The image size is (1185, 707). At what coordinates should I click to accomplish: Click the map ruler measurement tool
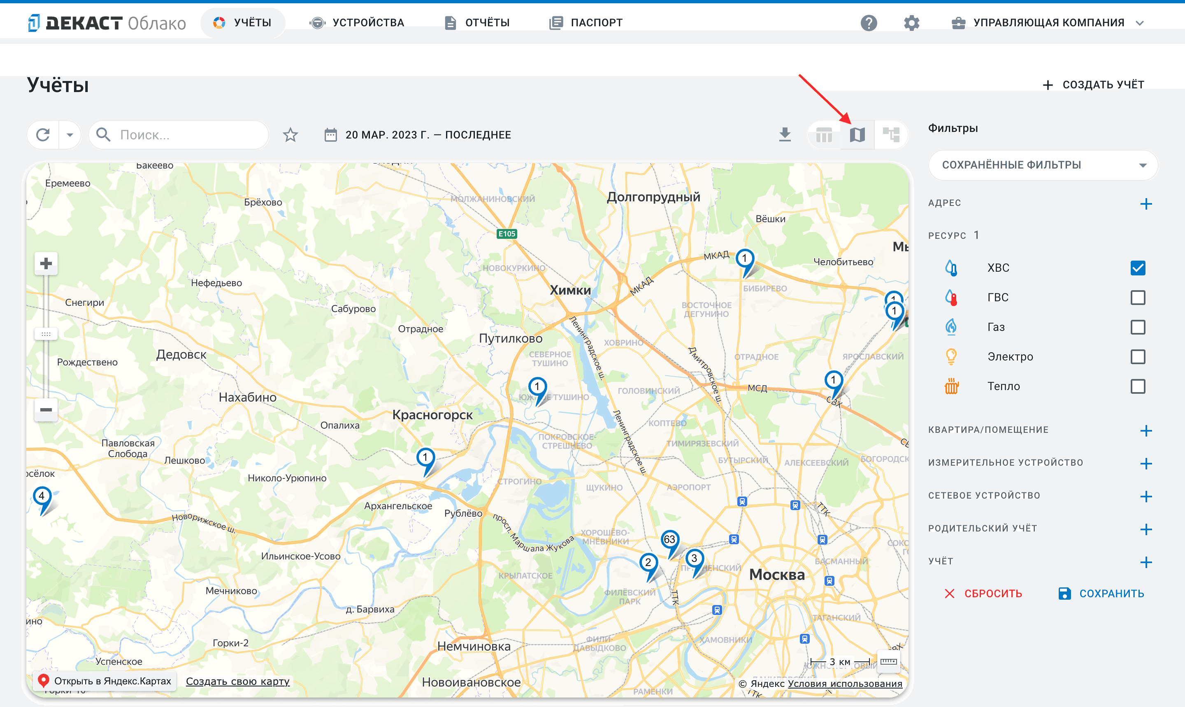click(x=888, y=661)
